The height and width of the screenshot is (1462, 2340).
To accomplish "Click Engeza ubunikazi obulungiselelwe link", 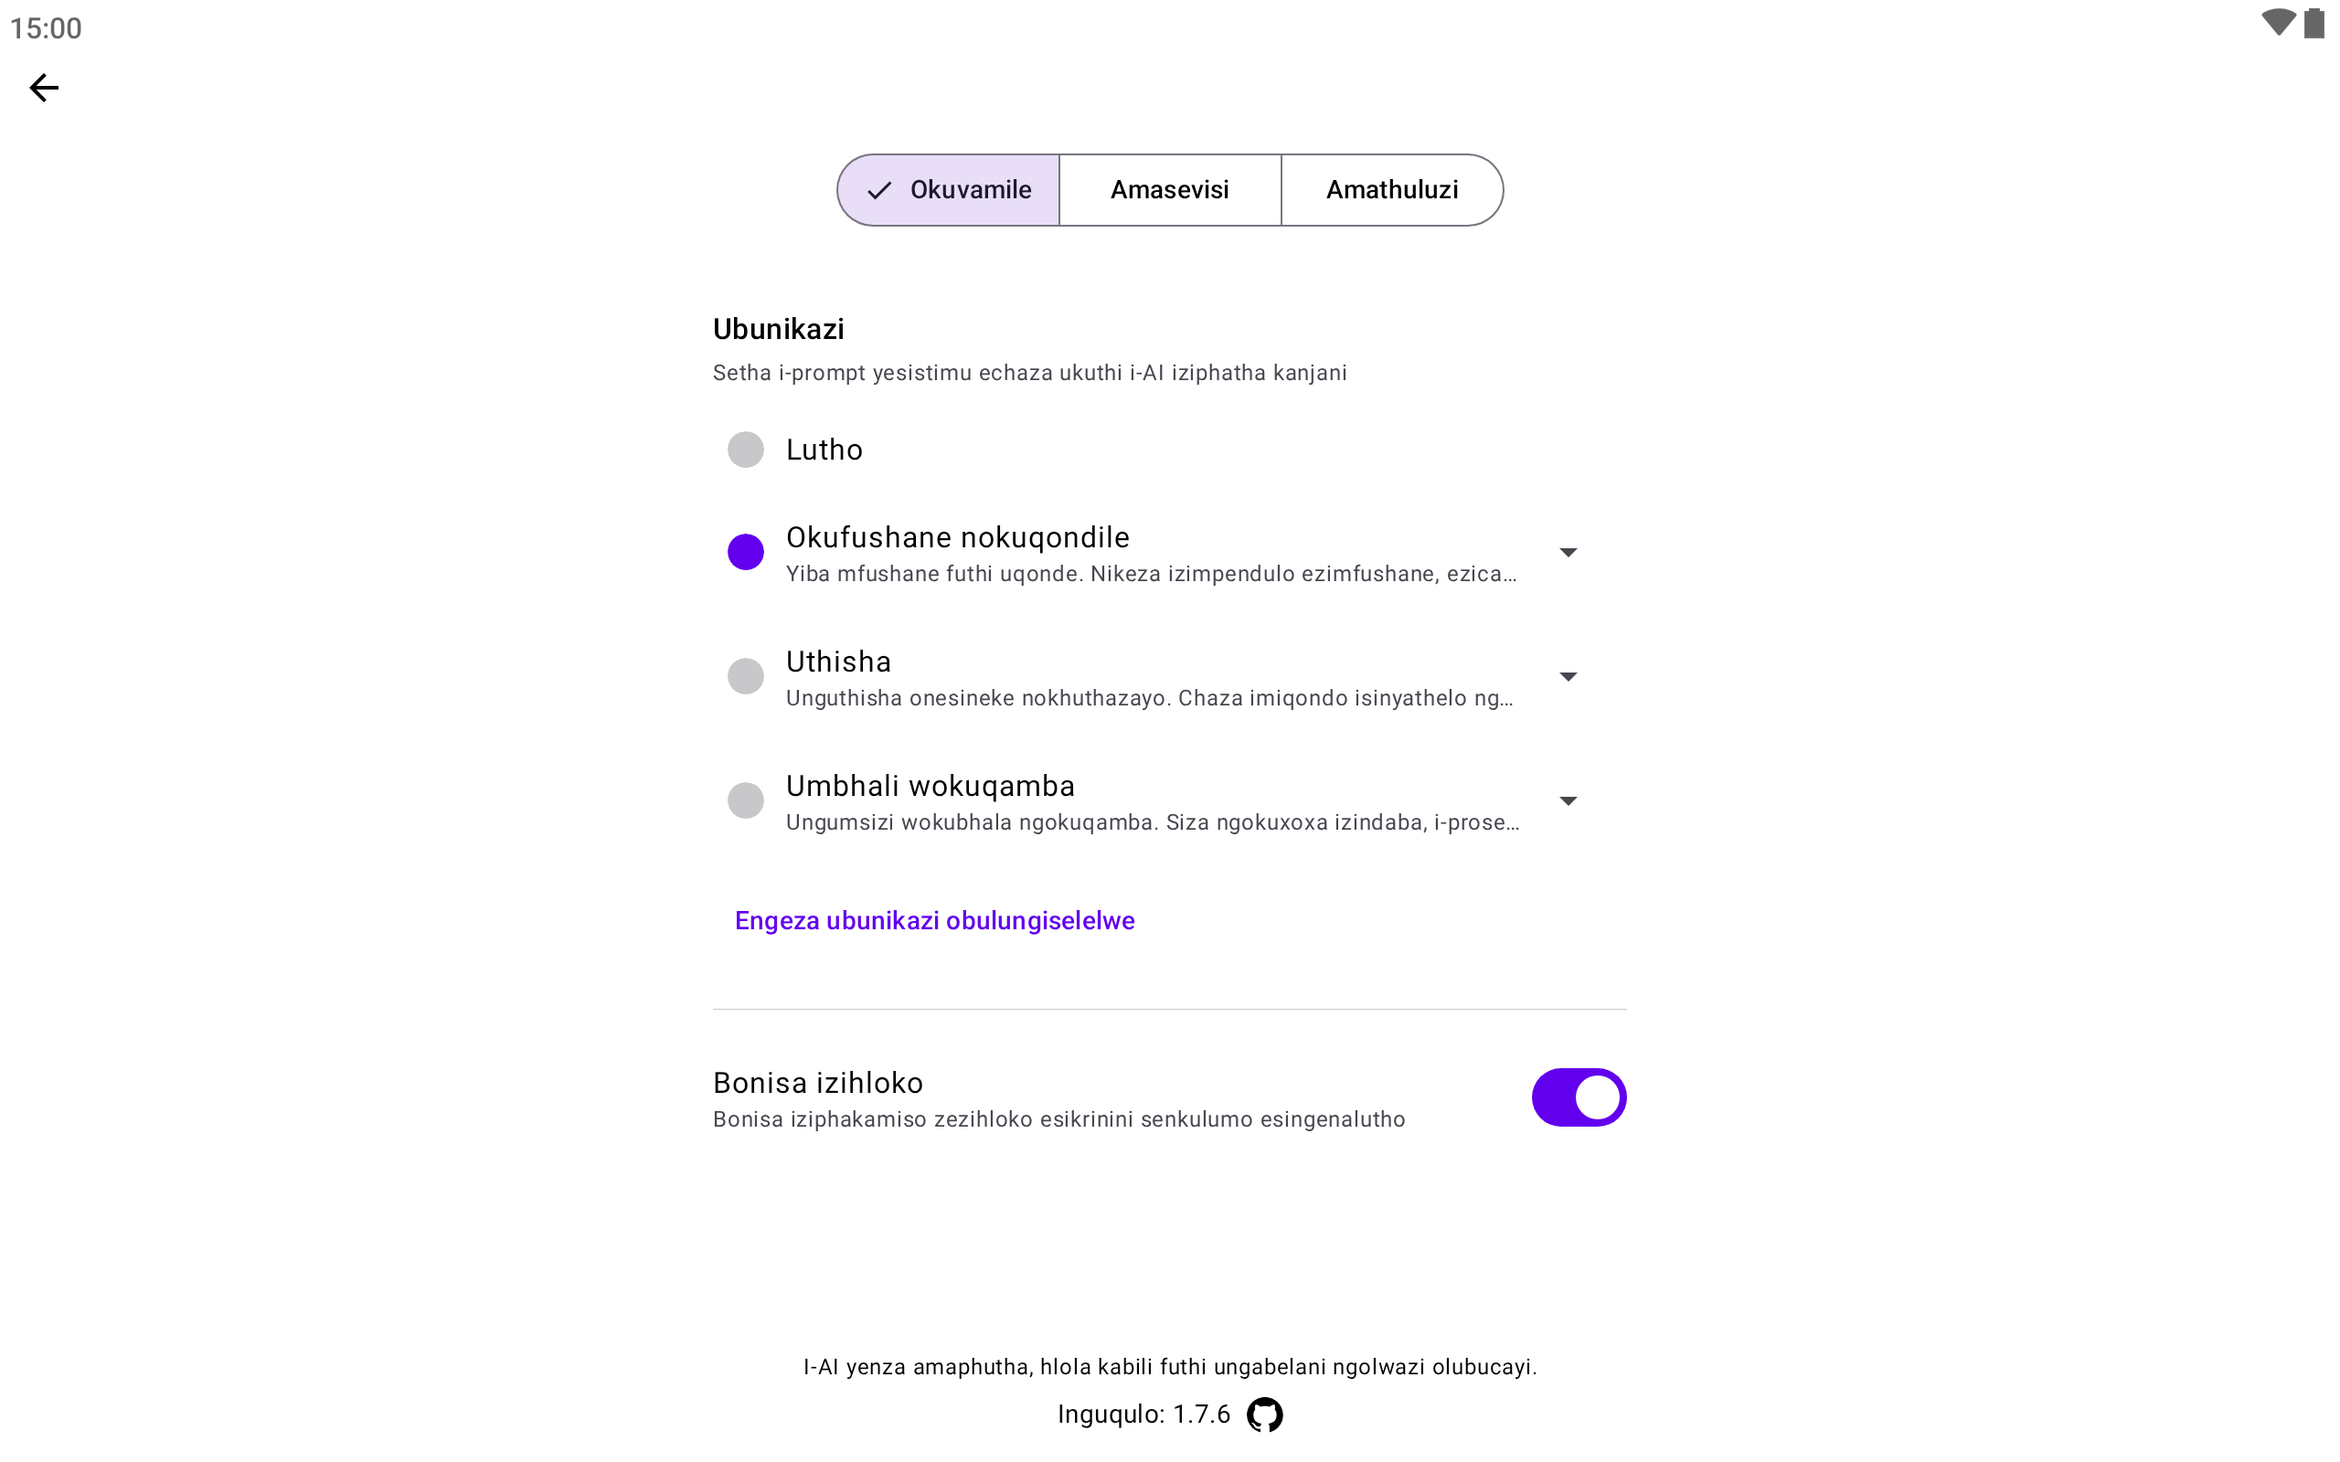I will tap(934, 920).
